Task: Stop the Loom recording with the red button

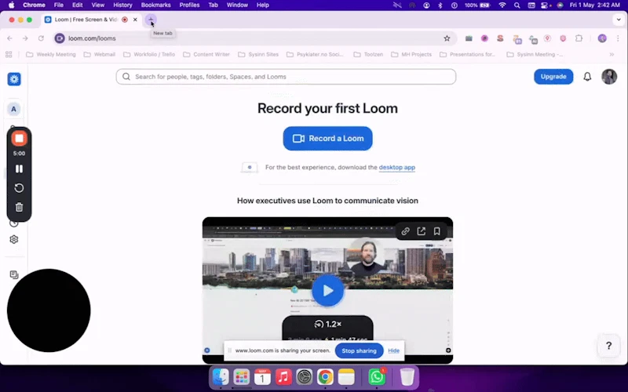Action: [x=19, y=139]
